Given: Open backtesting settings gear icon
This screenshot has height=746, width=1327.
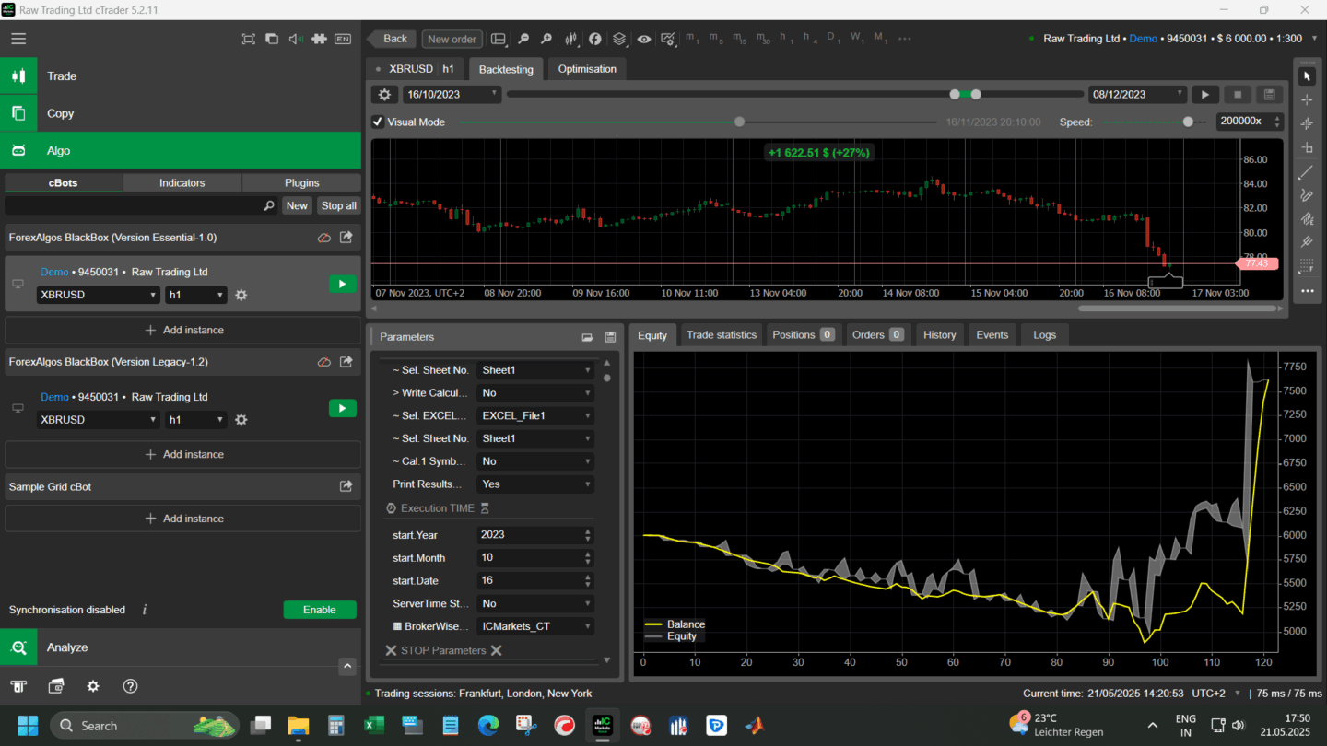Looking at the screenshot, I should pyautogui.click(x=385, y=95).
